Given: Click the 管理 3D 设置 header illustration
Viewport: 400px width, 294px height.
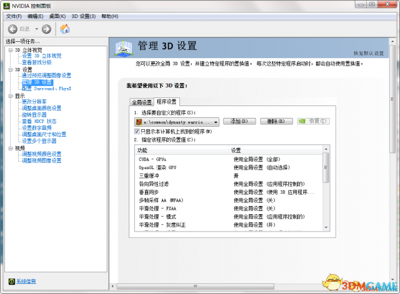Looking at the screenshot, I should point(124,47).
